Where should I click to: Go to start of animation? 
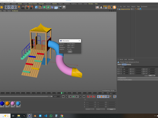(63, 97)
